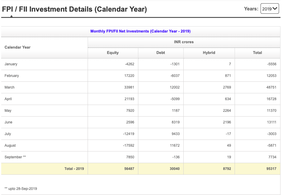Click March debt value 12002

pyautogui.click(x=175, y=87)
